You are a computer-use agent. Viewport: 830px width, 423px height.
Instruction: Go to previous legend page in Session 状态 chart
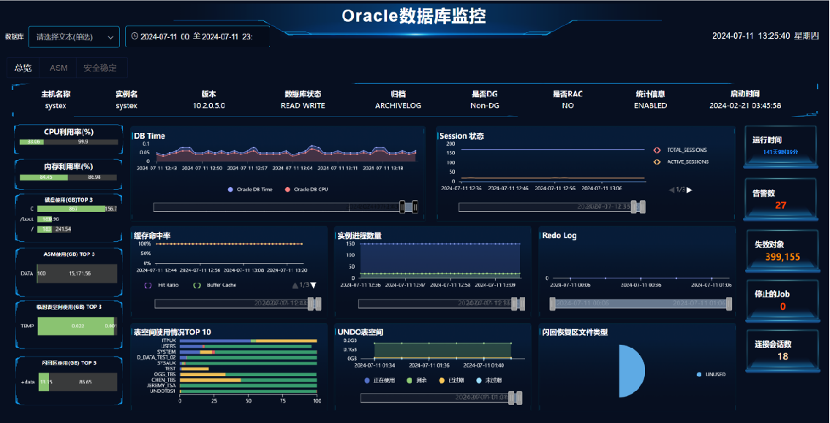coord(672,190)
